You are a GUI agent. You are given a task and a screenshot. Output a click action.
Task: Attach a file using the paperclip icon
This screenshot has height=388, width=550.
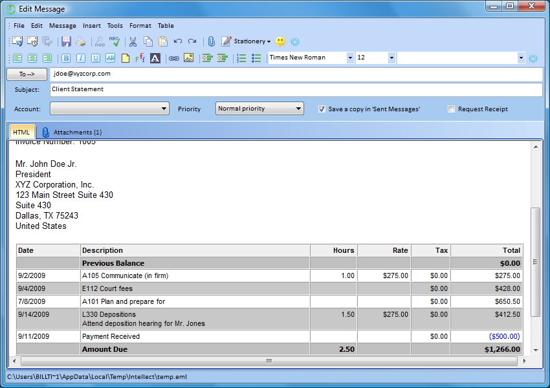point(212,41)
